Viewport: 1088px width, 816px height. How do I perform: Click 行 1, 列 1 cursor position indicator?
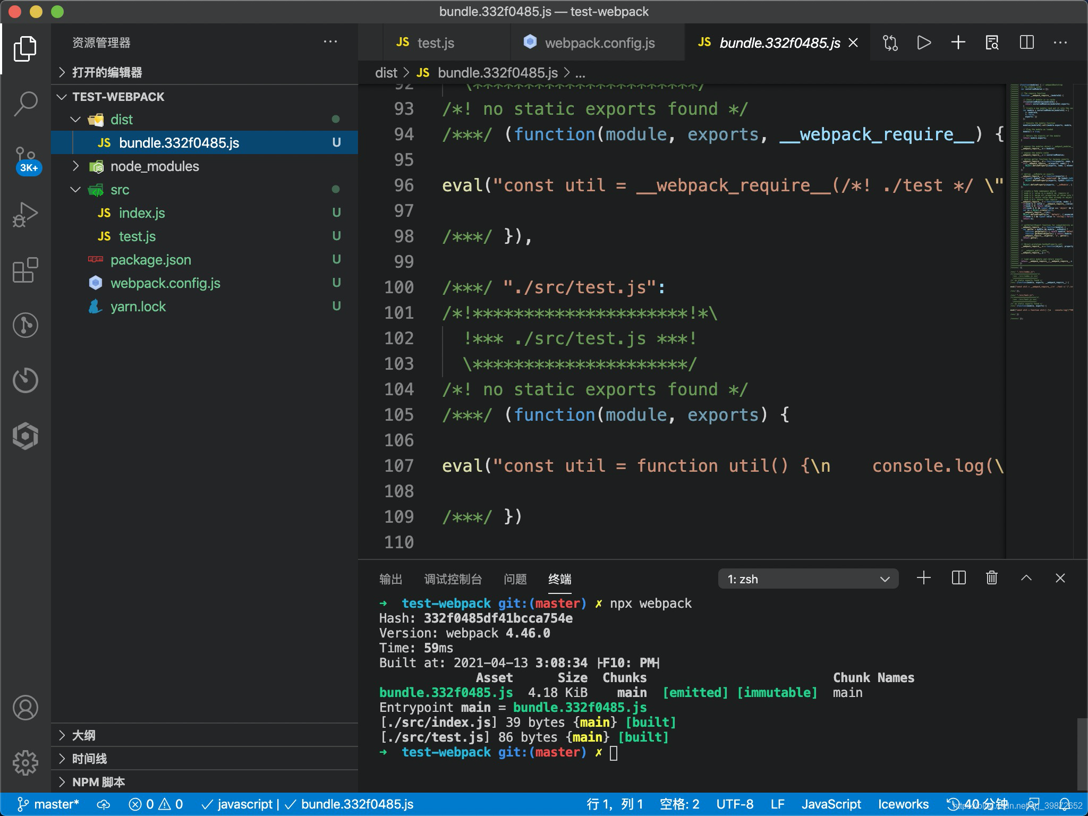pos(615,804)
